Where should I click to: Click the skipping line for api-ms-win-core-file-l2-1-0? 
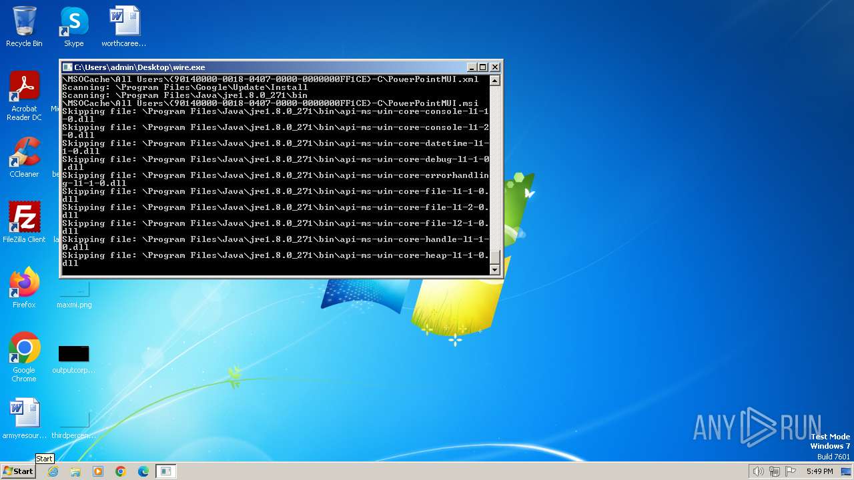pos(276,227)
